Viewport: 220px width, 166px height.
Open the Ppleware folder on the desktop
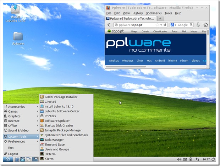[18, 38]
